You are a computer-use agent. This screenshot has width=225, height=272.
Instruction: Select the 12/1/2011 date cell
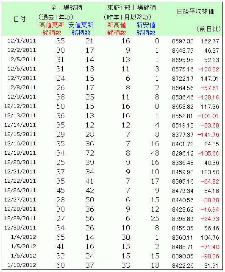pyautogui.click(x=22, y=41)
